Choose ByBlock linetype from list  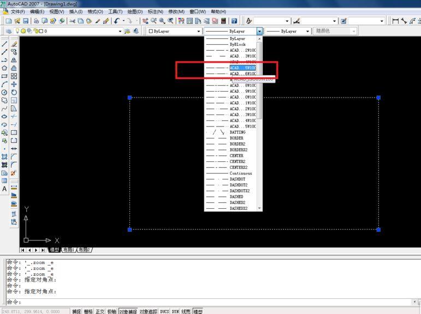click(x=230, y=45)
